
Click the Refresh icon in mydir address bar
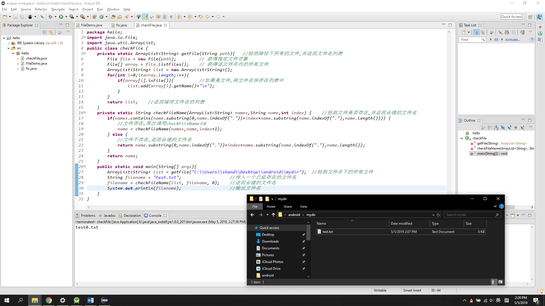438,215
